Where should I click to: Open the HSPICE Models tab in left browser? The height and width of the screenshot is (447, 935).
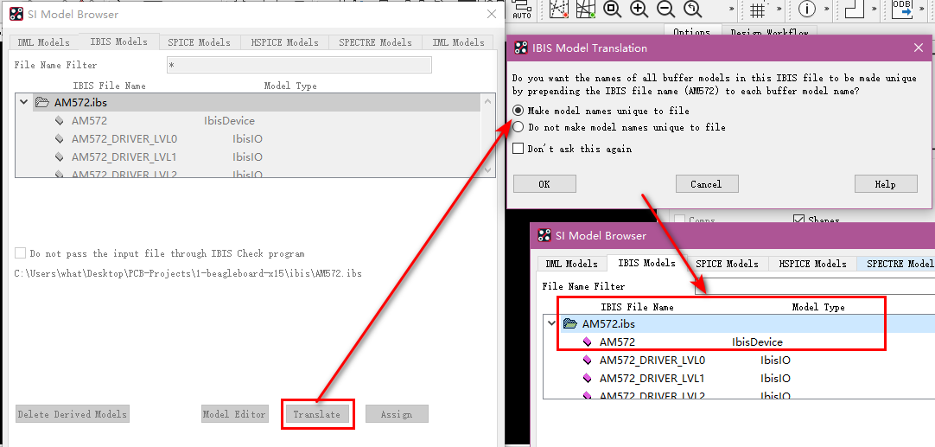(x=284, y=42)
